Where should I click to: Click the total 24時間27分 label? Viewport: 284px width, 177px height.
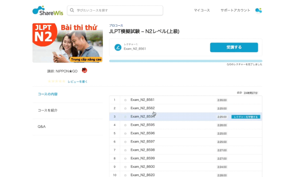[x=250, y=93]
